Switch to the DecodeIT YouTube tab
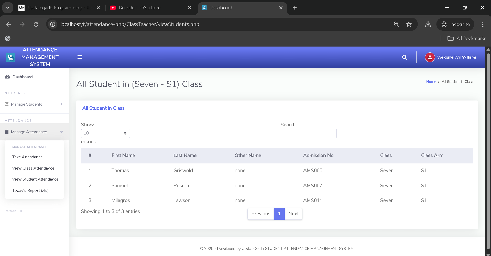The width and height of the screenshot is (491, 256). (x=139, y=8)
